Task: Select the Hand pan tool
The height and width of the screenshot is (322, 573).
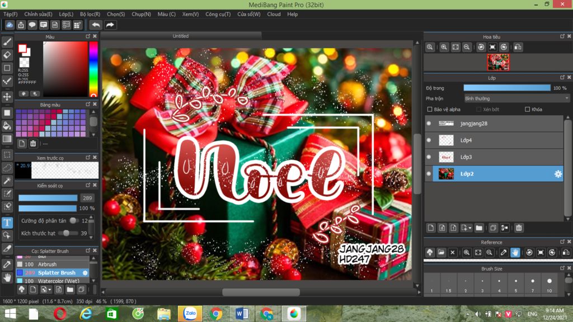Action: coord(7,278)
